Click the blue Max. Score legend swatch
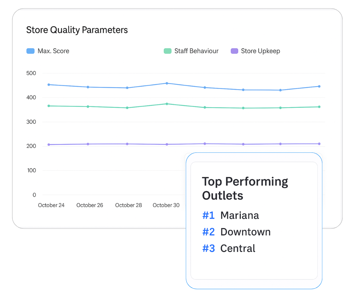The height and width of the screenshot is (300, 356). [30, 51]
